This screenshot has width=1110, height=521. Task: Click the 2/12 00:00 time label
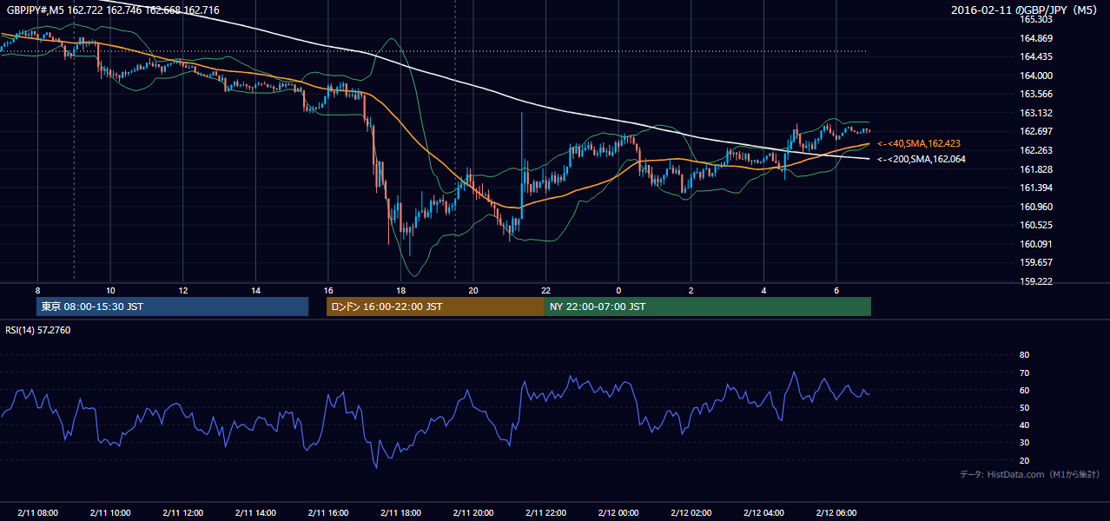pyautogui.click(x=618, y=512)
